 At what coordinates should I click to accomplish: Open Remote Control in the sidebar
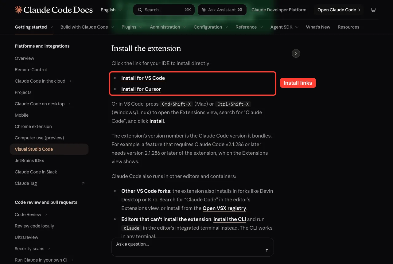pos(31,70)
